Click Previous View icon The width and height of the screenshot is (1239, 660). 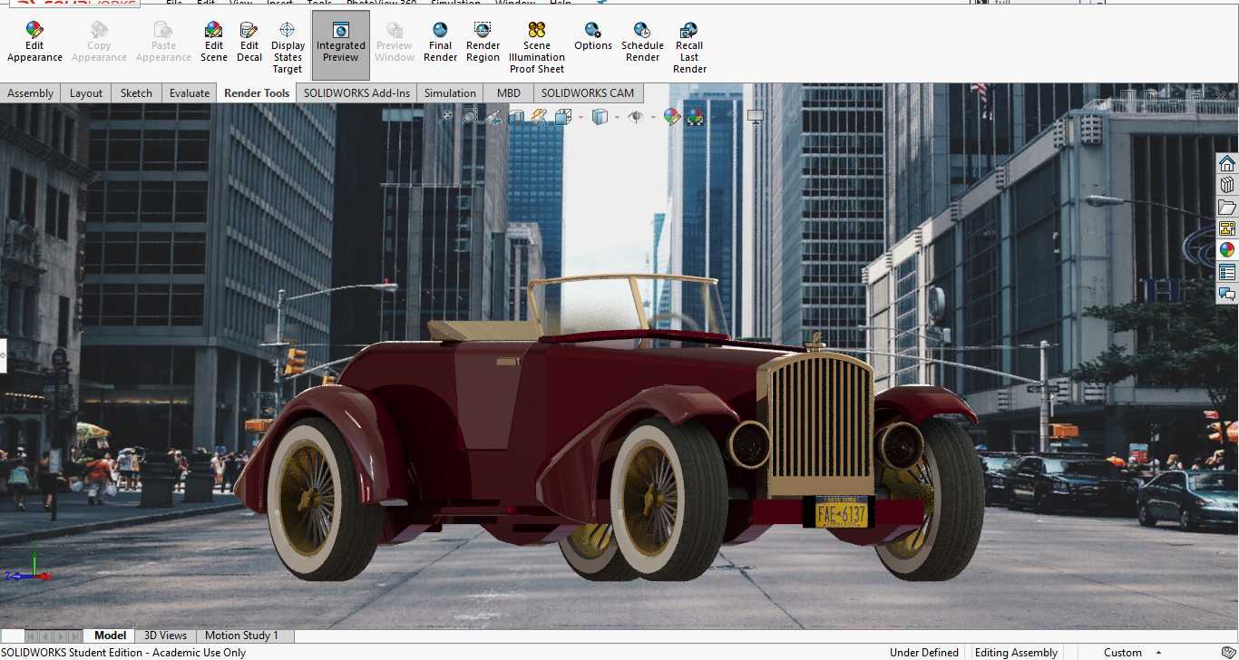(493, 117)
